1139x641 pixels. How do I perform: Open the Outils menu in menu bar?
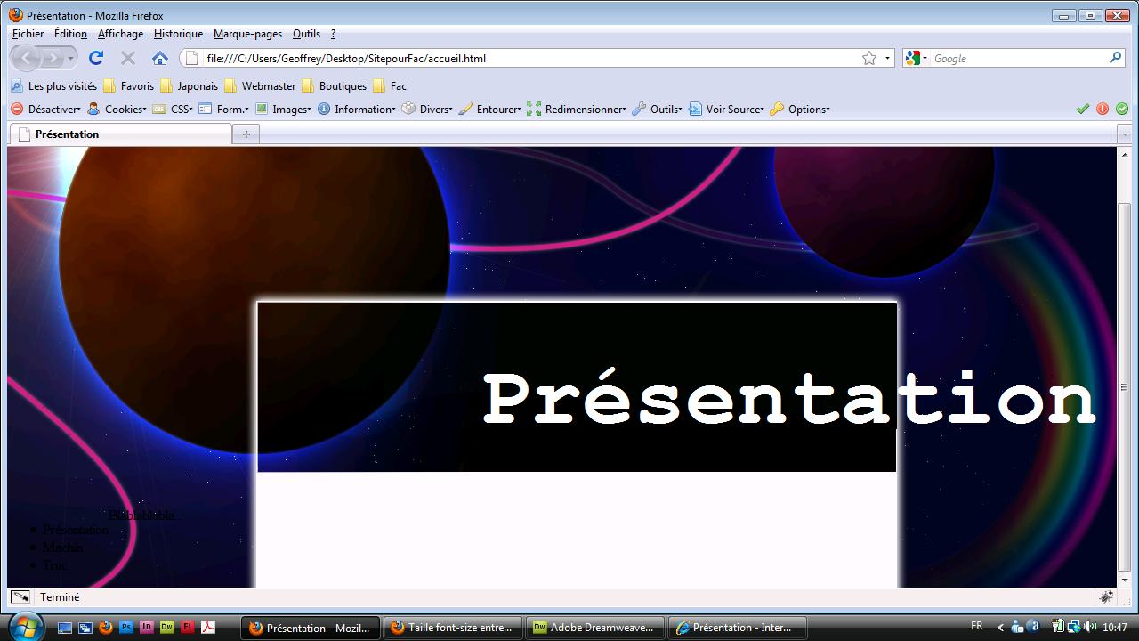click(306, 34)
